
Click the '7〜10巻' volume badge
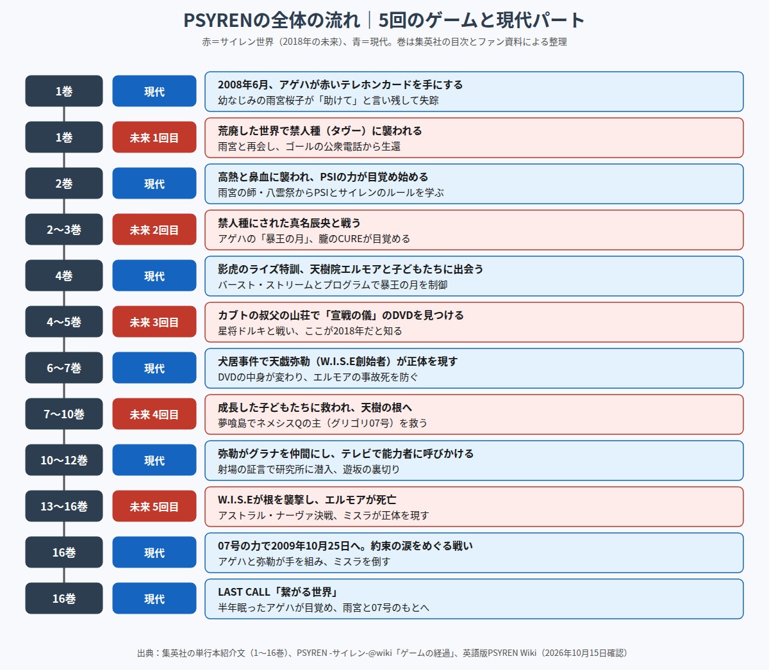click(64, 414)
